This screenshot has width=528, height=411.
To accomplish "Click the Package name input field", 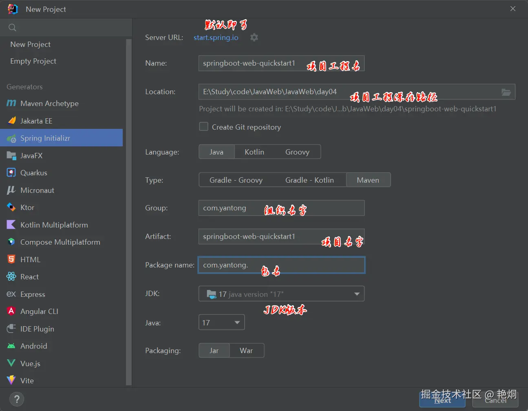I will [281, 265].
